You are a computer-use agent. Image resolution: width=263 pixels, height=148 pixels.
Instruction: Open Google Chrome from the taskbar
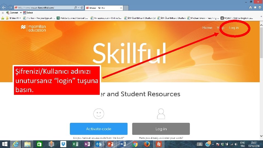pos(135,144)
